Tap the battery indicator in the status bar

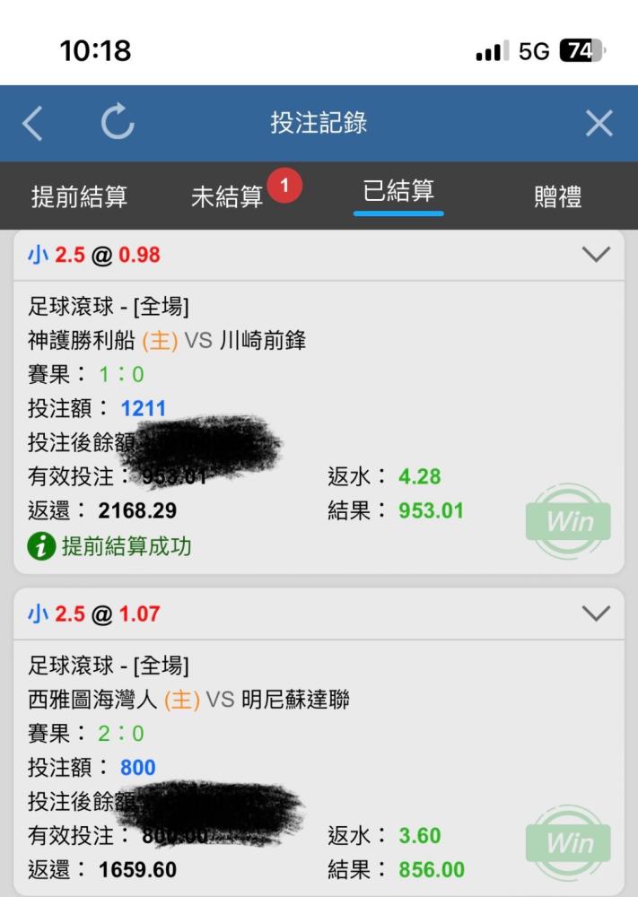click(582, 51)
